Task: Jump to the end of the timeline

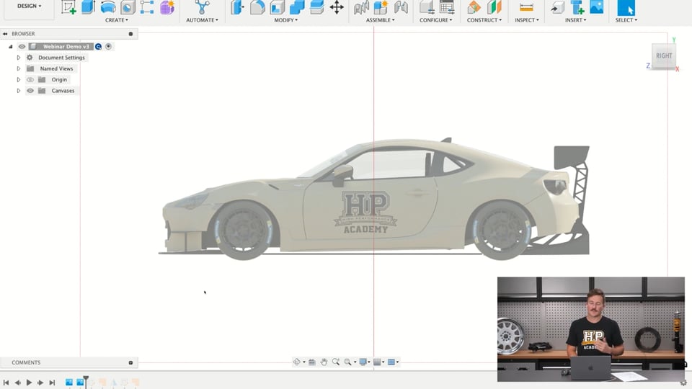Action: tap(52, 383)
